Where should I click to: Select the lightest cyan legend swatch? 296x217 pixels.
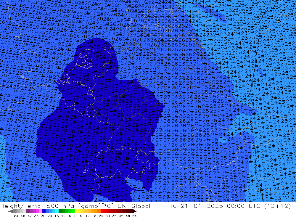coord(57,211)
